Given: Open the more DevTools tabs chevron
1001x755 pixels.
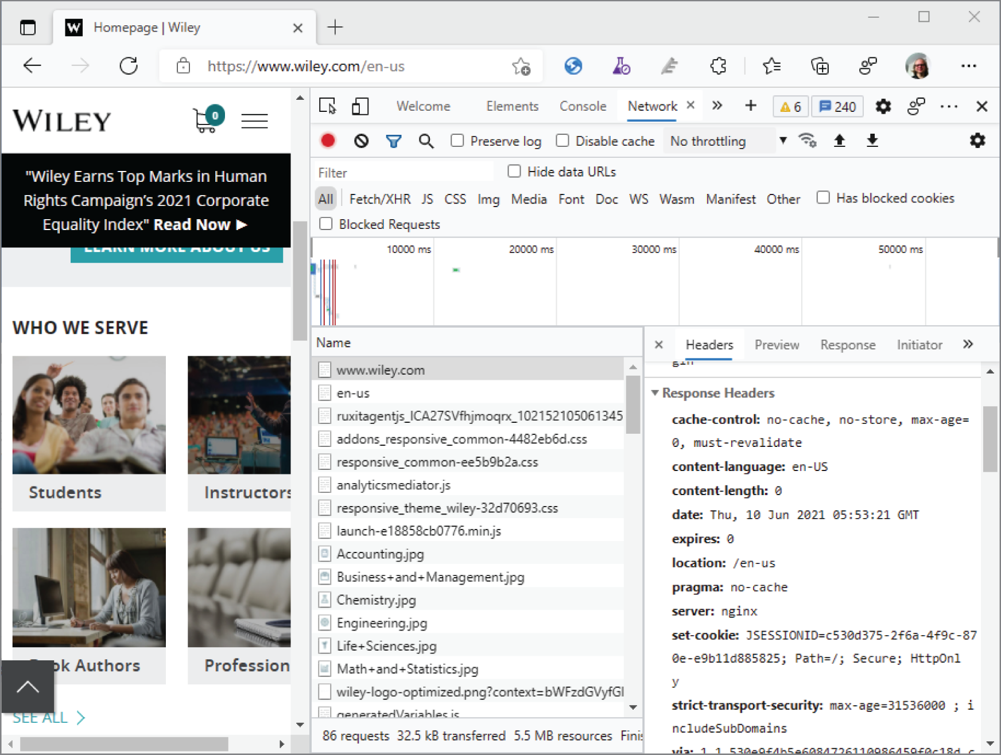Looking at the screenshot, I should tap(716, 106).
